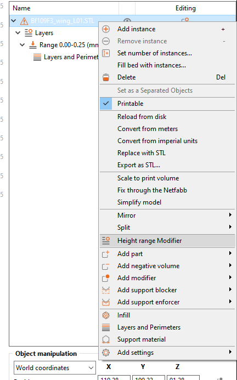Click the Add support blocker icon
The width and height of the screenshot is (237, 380).
click(106, 290)
